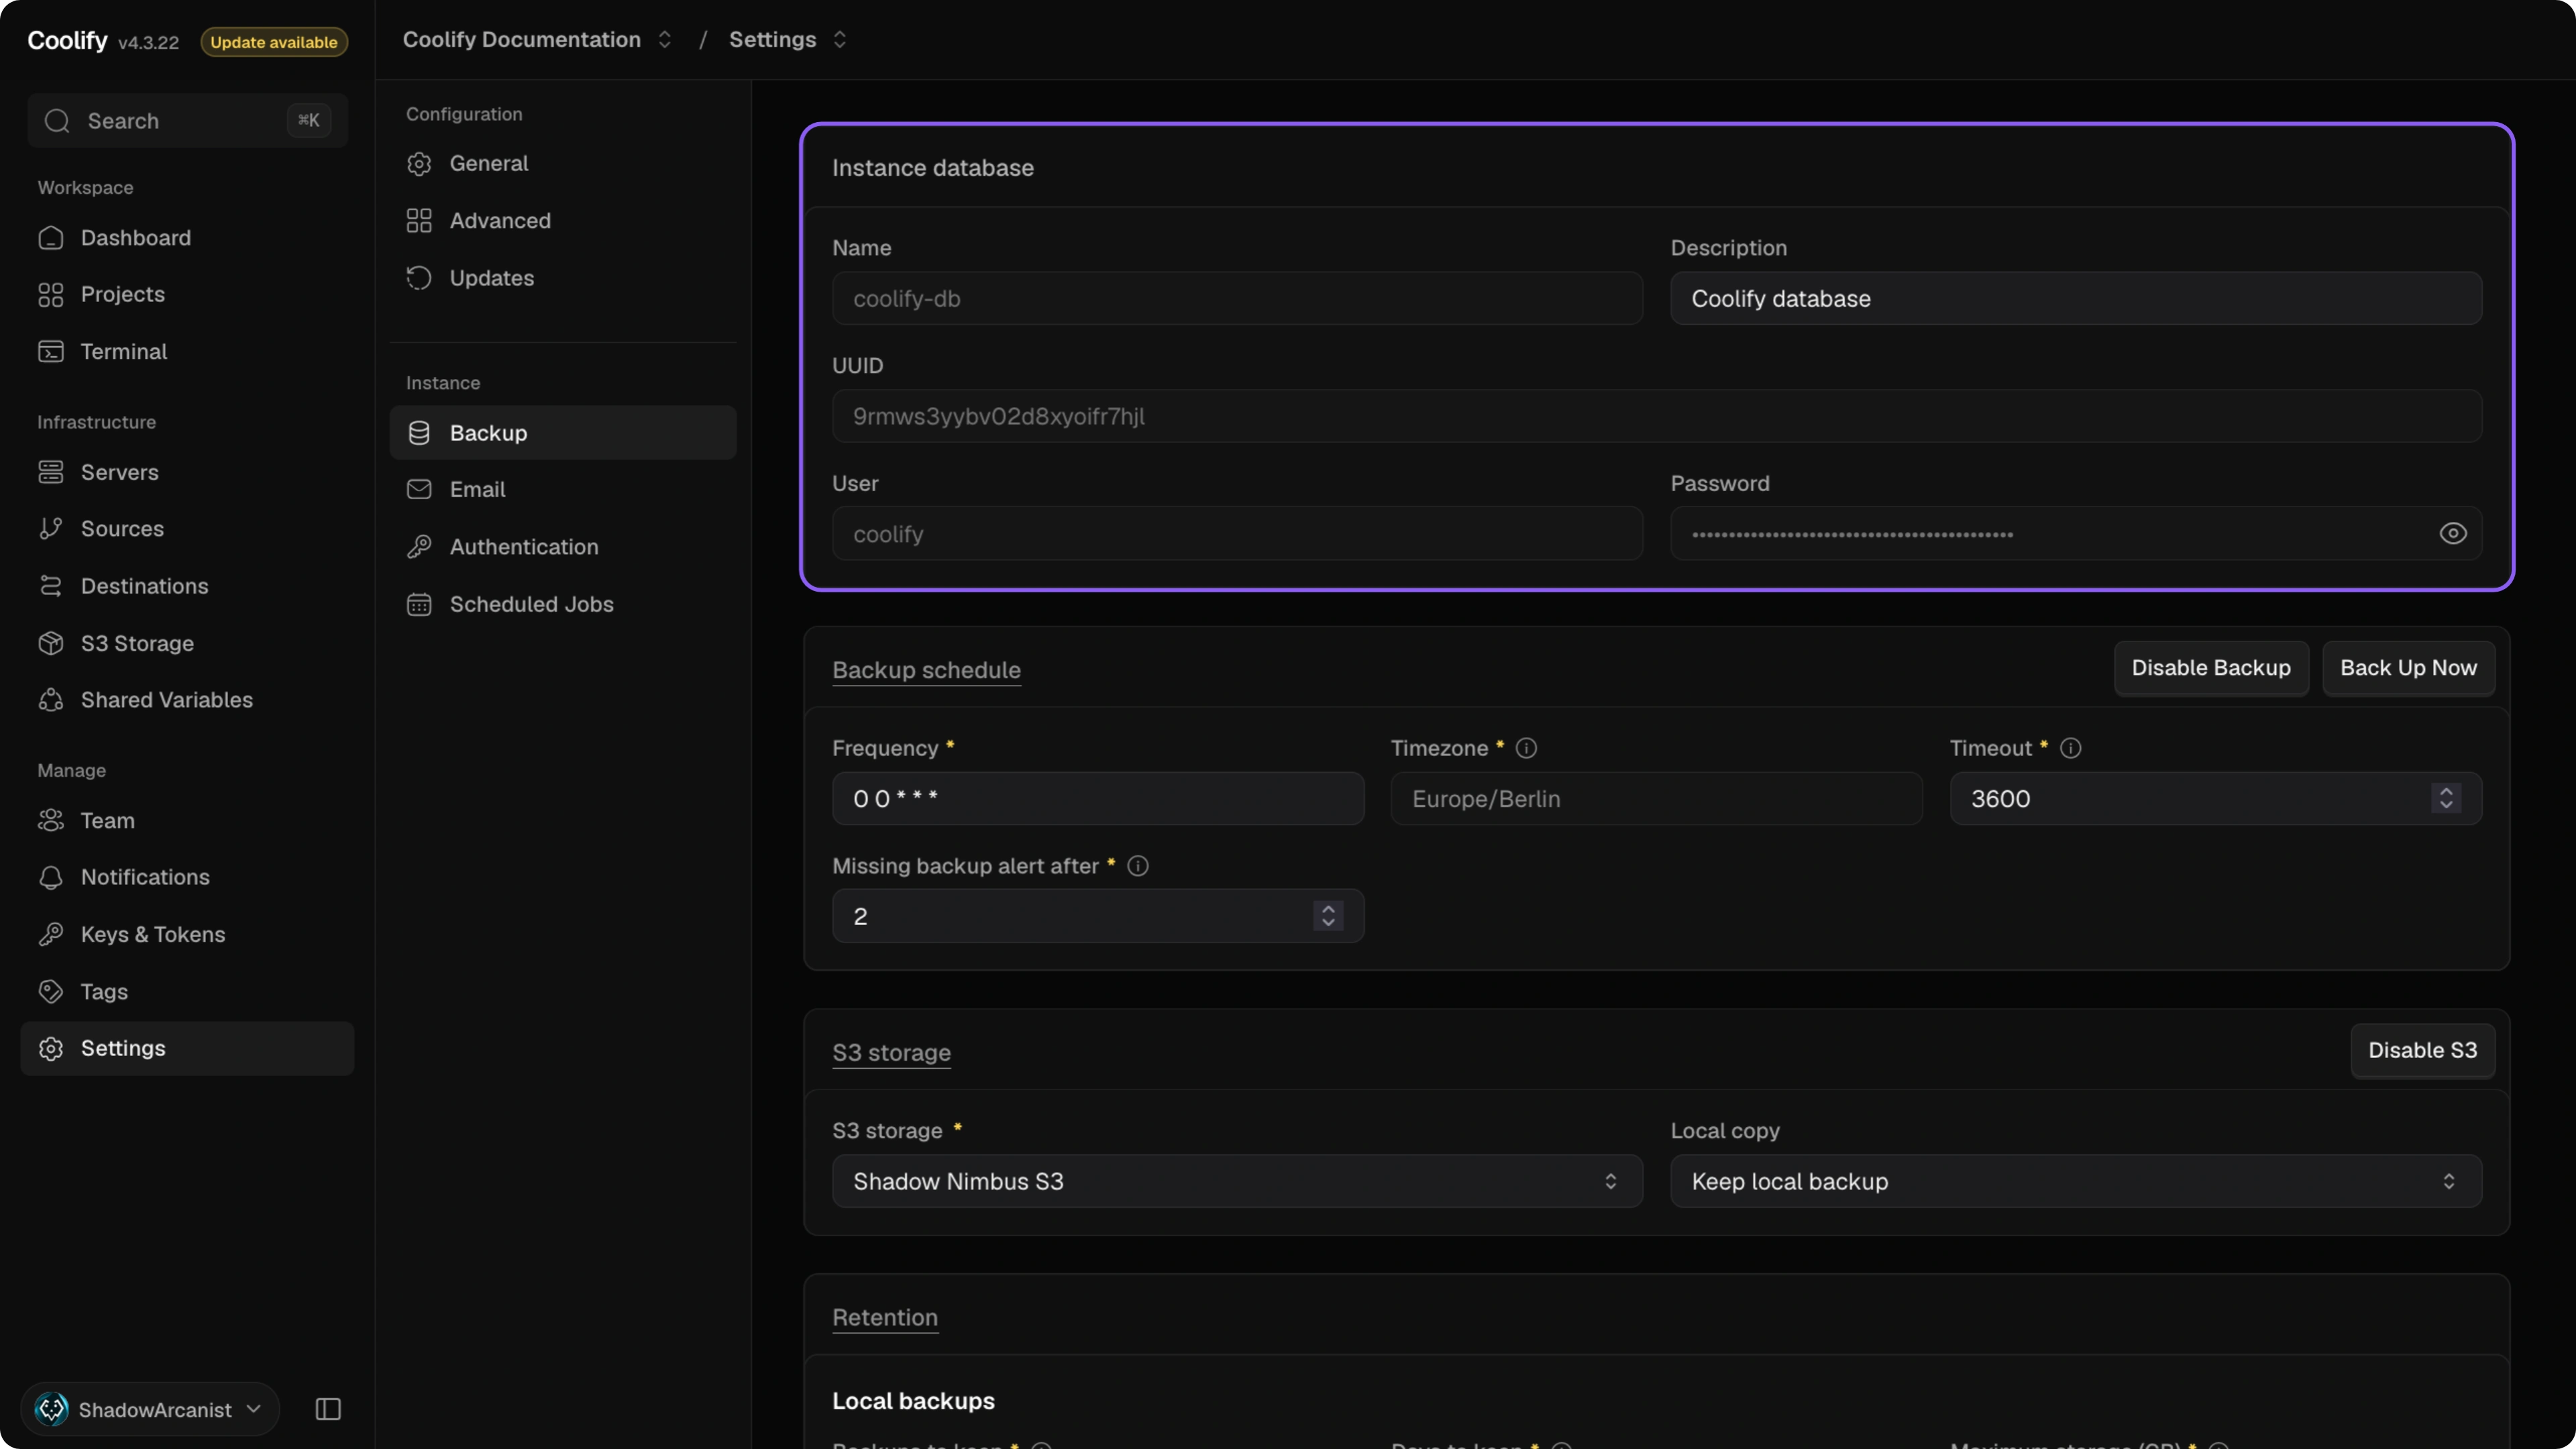The image size is (2576, 1449).
Task: Open Email instance settings
Action: [563, 490]
